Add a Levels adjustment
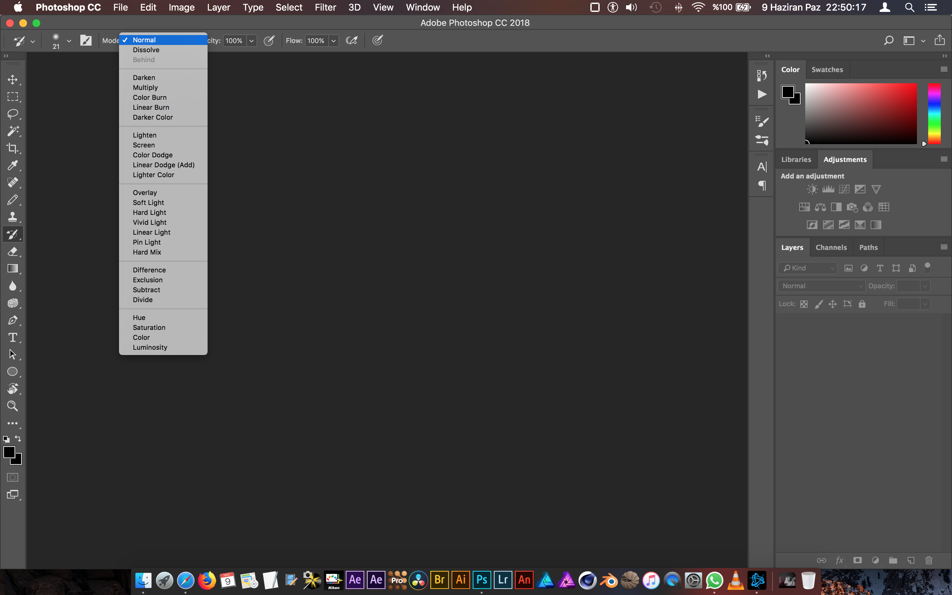Viewport: 952px width, 595px height. 828,189
